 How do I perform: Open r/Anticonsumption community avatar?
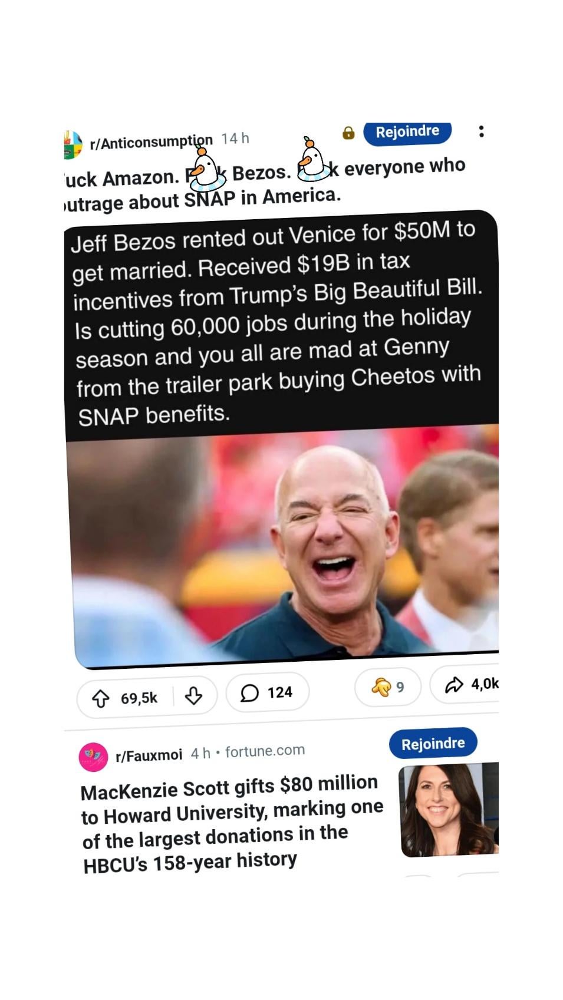pos(72,145)
